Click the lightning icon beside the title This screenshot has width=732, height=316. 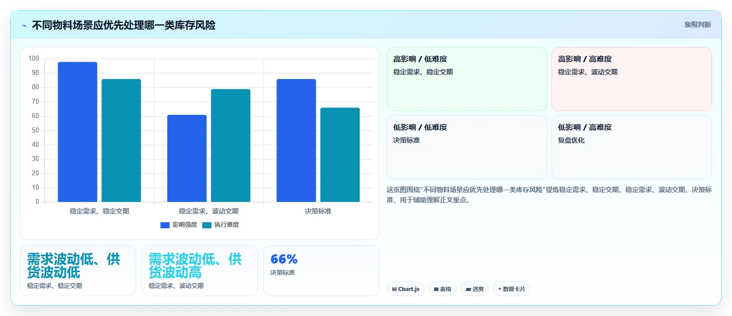coord(24,25)
